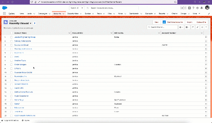This screenshot has height=123, width=212.
Task: Click the Search this list field
Action: pos(162,27)
